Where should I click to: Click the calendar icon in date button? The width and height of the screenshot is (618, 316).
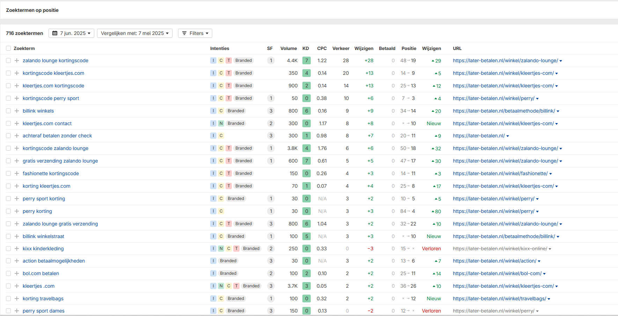pos(55,33)
